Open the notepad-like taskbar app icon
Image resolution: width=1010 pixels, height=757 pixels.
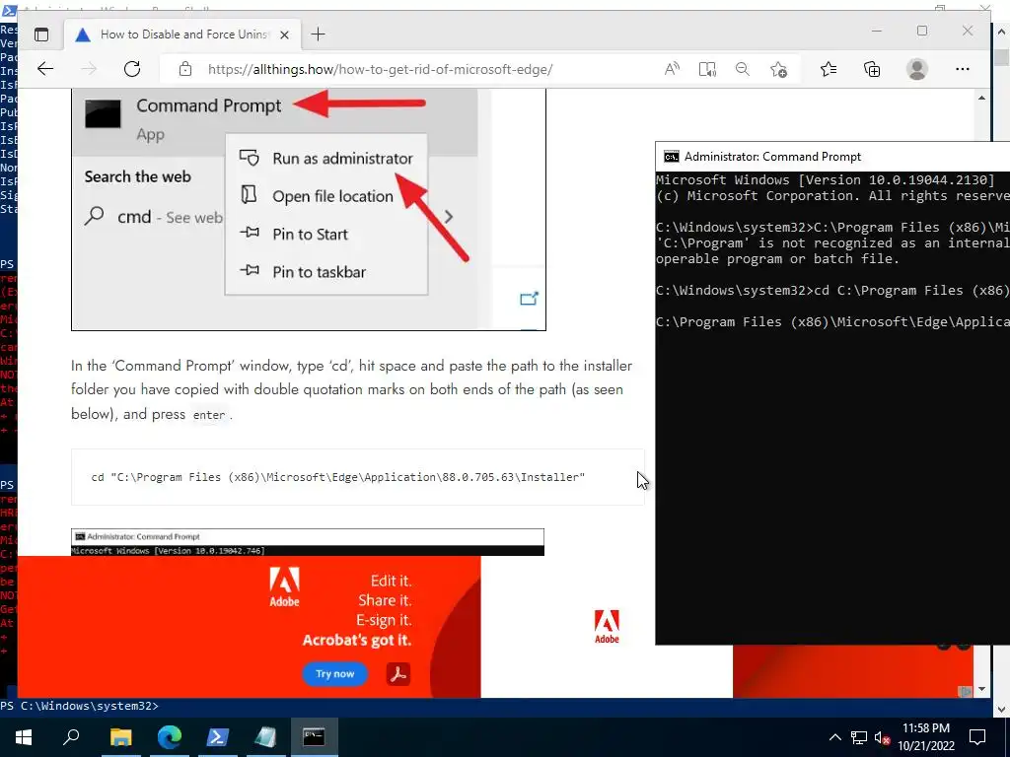265,737
